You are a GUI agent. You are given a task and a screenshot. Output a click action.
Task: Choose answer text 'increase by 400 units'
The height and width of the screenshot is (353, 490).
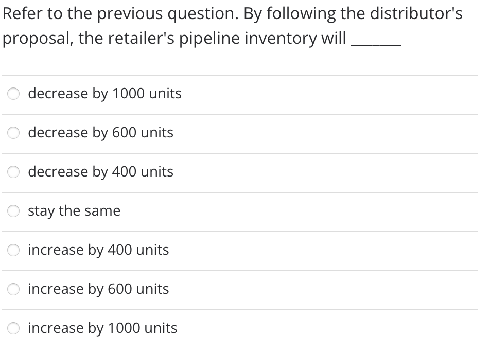(x=99, y=250)
